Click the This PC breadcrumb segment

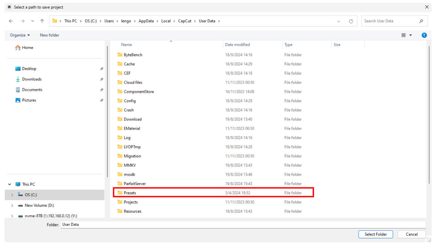pyautogui.click(x=71, y=21)
